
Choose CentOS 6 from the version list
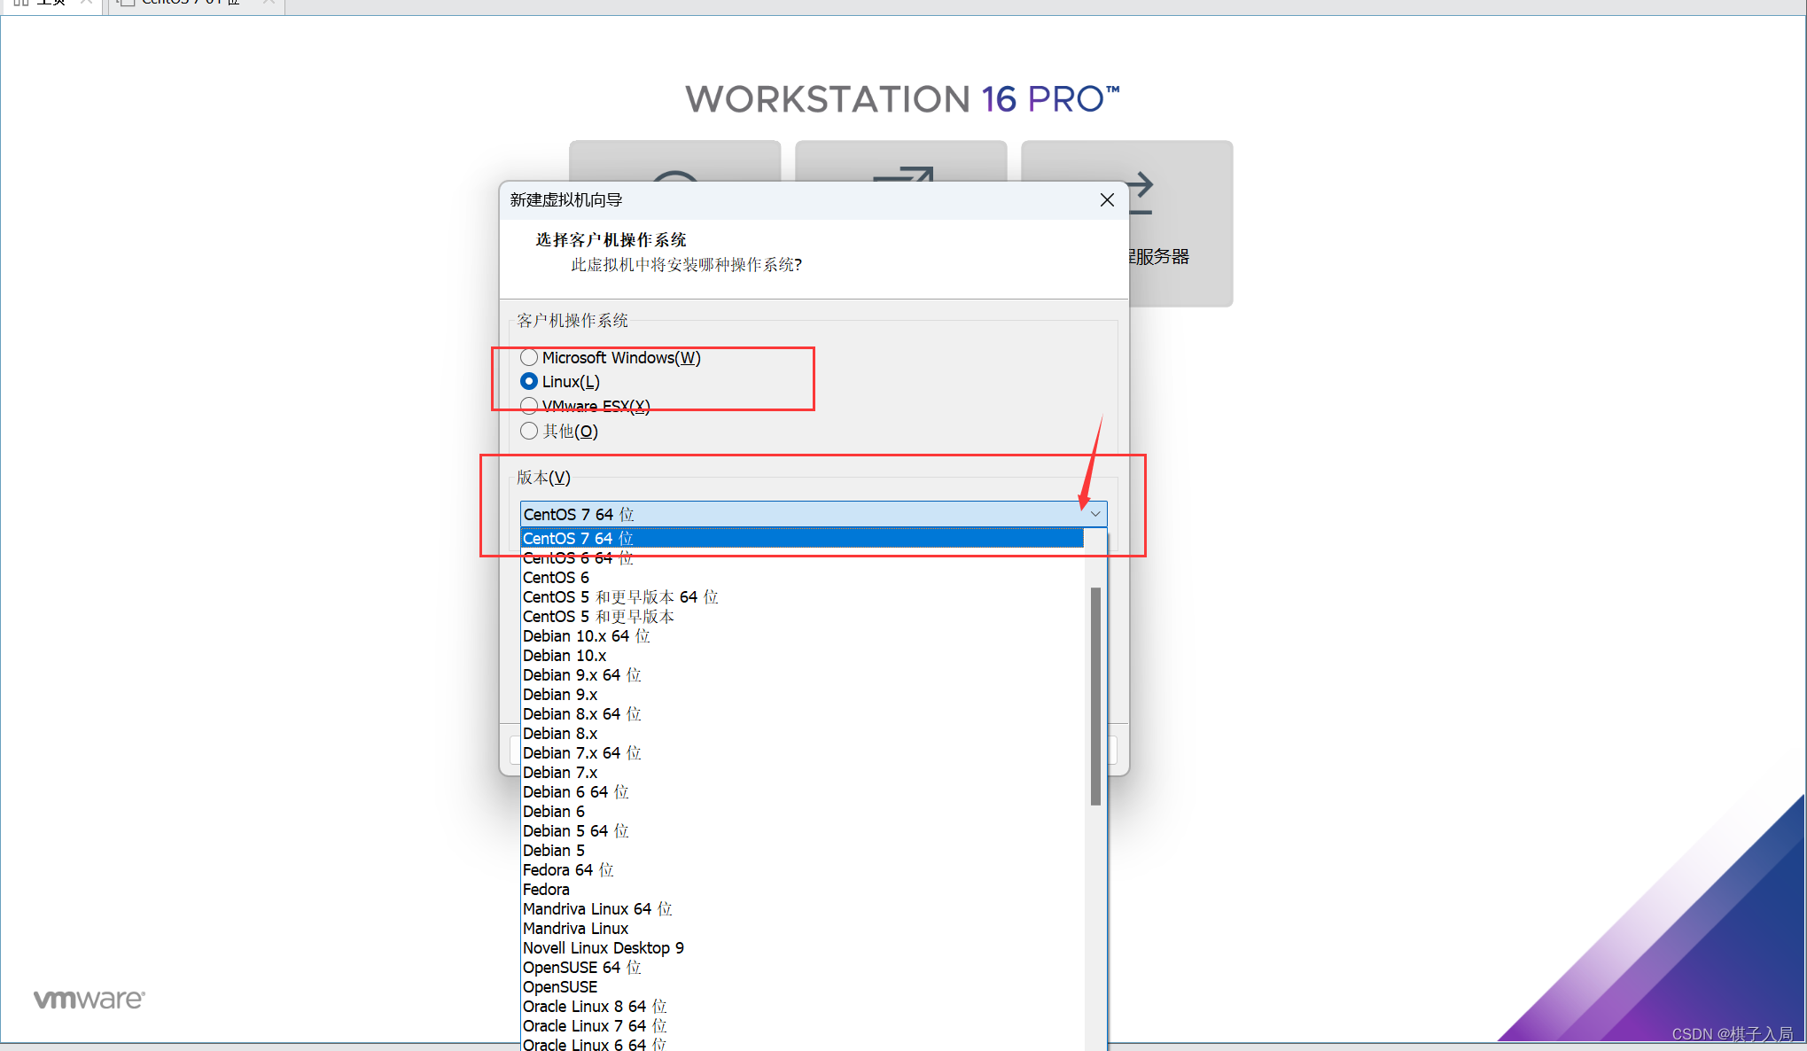[556, 578]
